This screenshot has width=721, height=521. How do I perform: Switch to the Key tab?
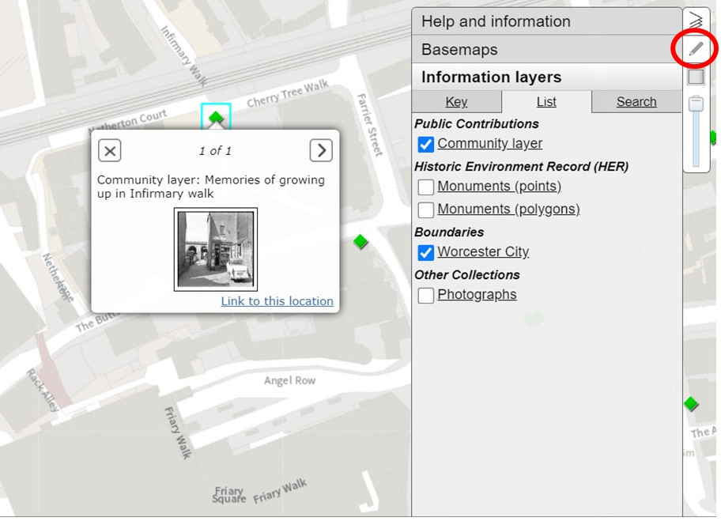456,101
